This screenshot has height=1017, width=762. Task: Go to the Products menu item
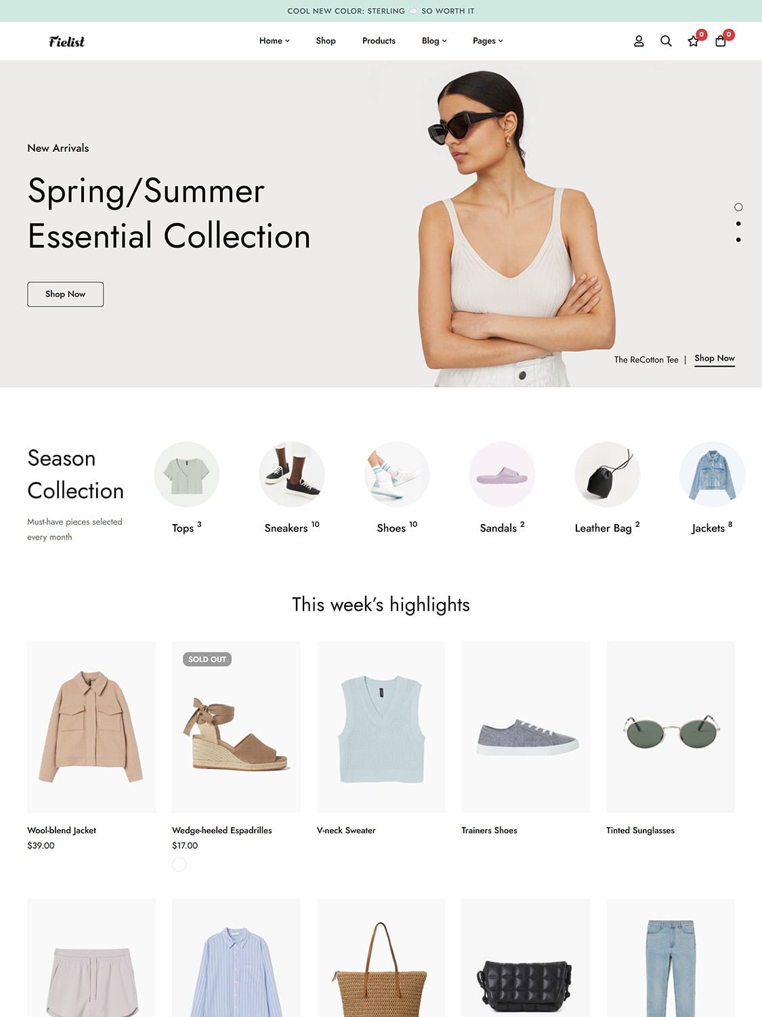coord(379,41)
